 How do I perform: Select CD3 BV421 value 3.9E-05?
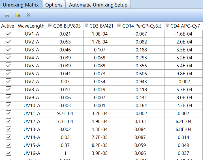pos(100,153)
